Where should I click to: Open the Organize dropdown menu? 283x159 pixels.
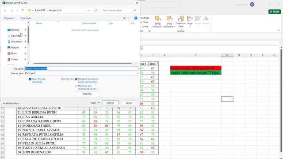coord(10,18)
